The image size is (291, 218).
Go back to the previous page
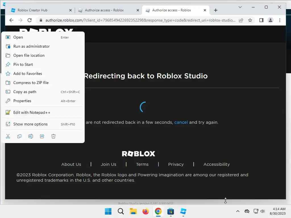11,20
